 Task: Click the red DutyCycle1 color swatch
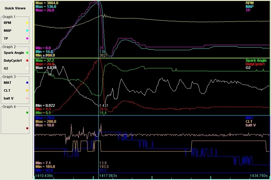(27, 61)
